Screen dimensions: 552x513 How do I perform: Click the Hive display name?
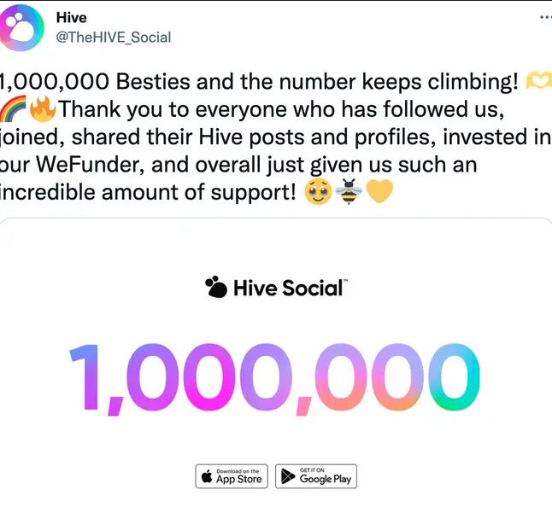(x=72, y=18)
